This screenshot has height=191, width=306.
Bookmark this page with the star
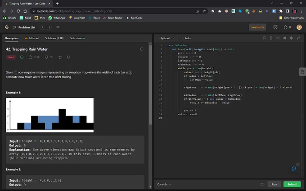[204, 11]
